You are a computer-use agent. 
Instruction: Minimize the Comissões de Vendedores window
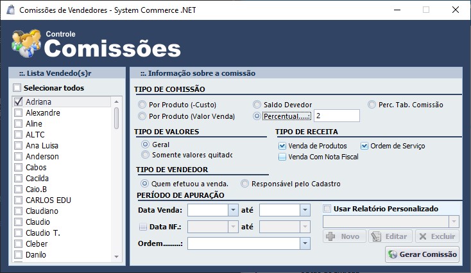[397, 10]
